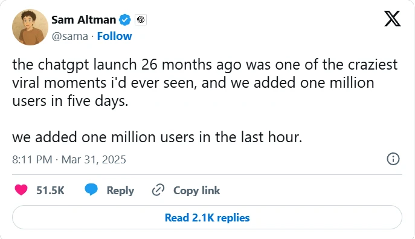Open the @sama handle
The height and width of the screenshot is (239, 415).
coord(69,36)
